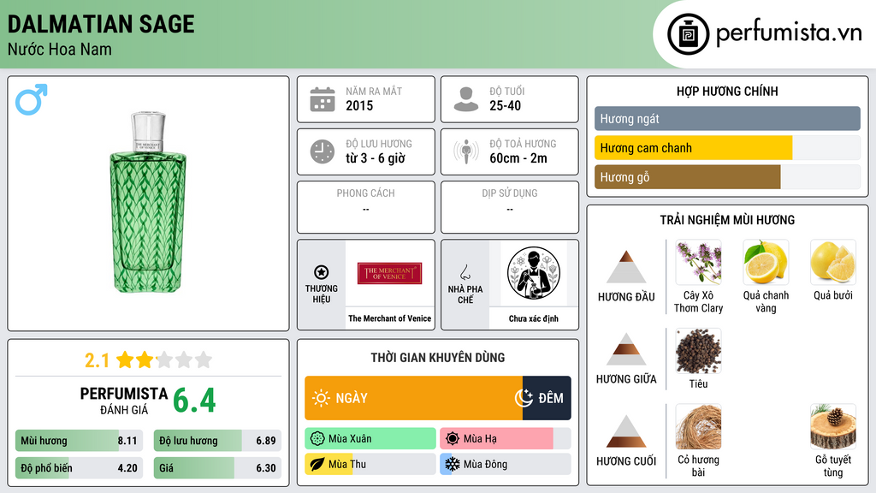
Task: Click the Hương ngát accord bar
Action: pyautogui.click(x=727, y=118)
